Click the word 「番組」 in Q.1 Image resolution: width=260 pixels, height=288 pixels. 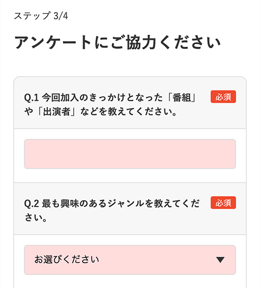[182, 98]
